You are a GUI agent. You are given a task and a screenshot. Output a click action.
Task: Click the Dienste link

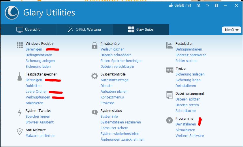tap(106, 86)
